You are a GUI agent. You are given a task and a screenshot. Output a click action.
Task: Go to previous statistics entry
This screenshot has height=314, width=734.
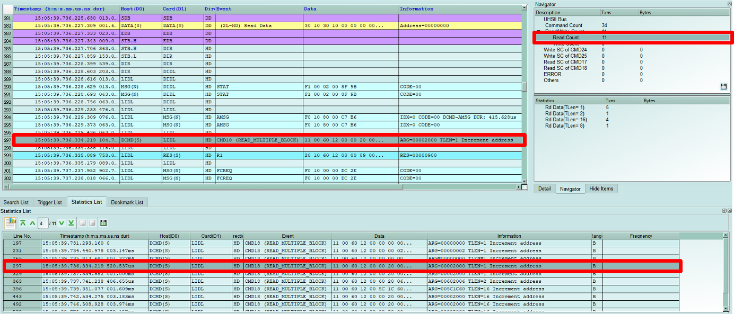point(32,223)
